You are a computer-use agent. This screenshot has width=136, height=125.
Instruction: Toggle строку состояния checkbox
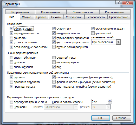11,42
